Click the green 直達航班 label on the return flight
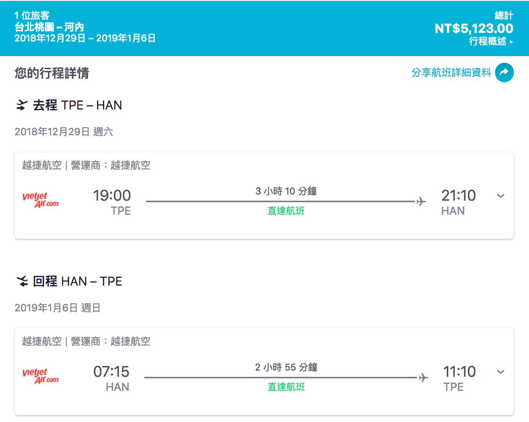Screen dimensions: 529x422 click(x=286, y=387)
